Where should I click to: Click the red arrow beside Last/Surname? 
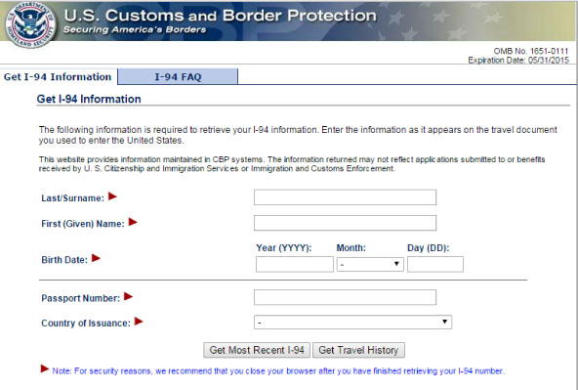click(112, 196)
